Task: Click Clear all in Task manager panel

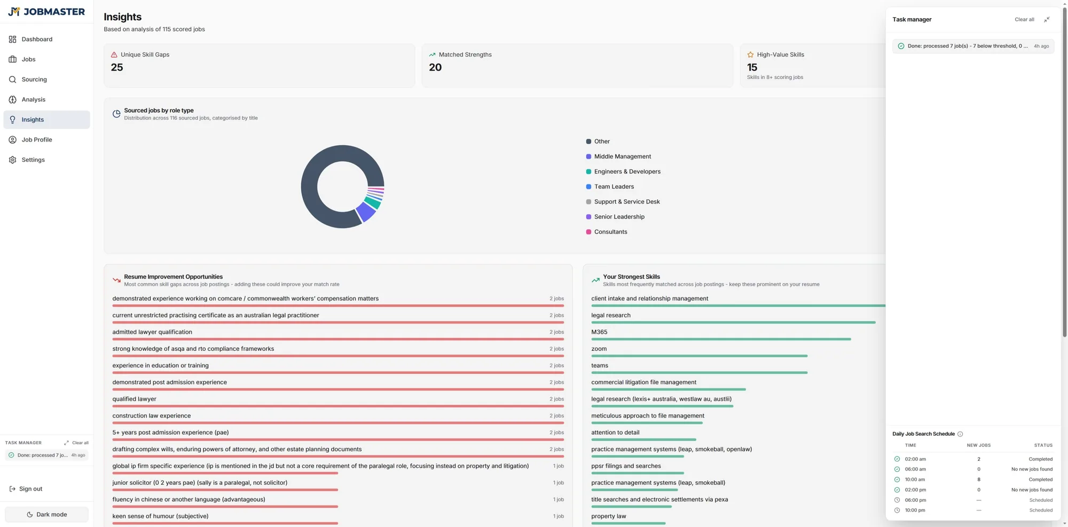Action: pyautogui.click(x=1024, y=19)
